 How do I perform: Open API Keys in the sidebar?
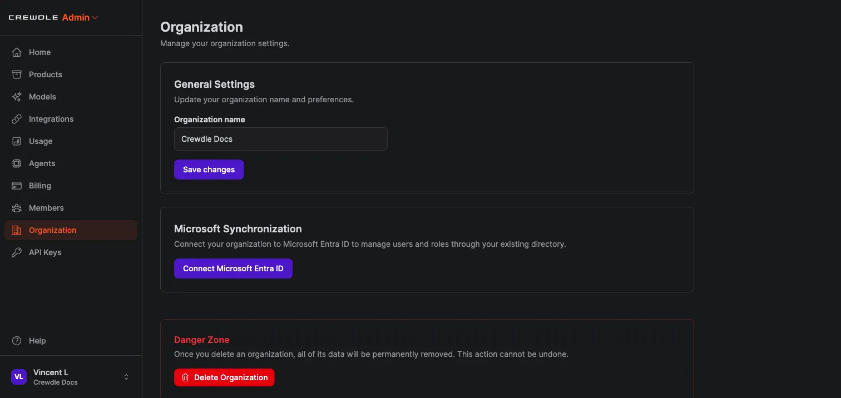point(71,252)
